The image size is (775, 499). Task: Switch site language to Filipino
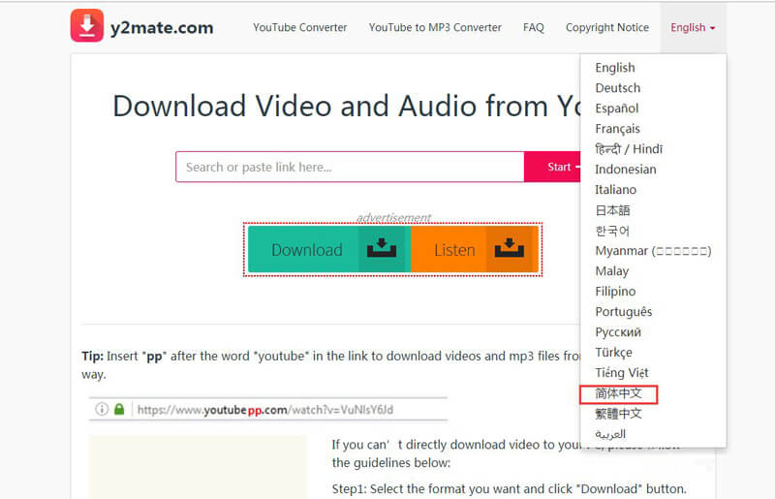tap(615, 292)
